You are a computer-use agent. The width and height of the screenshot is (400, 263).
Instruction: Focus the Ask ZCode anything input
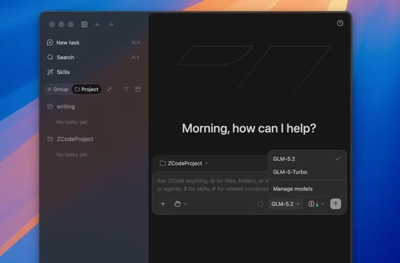point(212,185)
